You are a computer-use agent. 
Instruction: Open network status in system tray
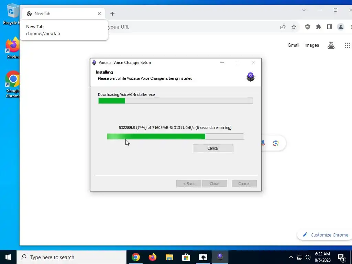[x=299, y=257]
